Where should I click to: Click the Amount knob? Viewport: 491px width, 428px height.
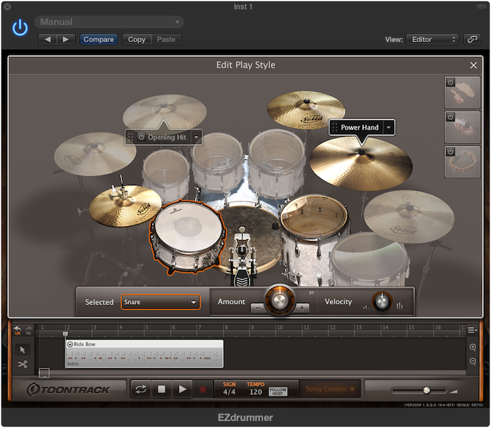pos(280,300)
